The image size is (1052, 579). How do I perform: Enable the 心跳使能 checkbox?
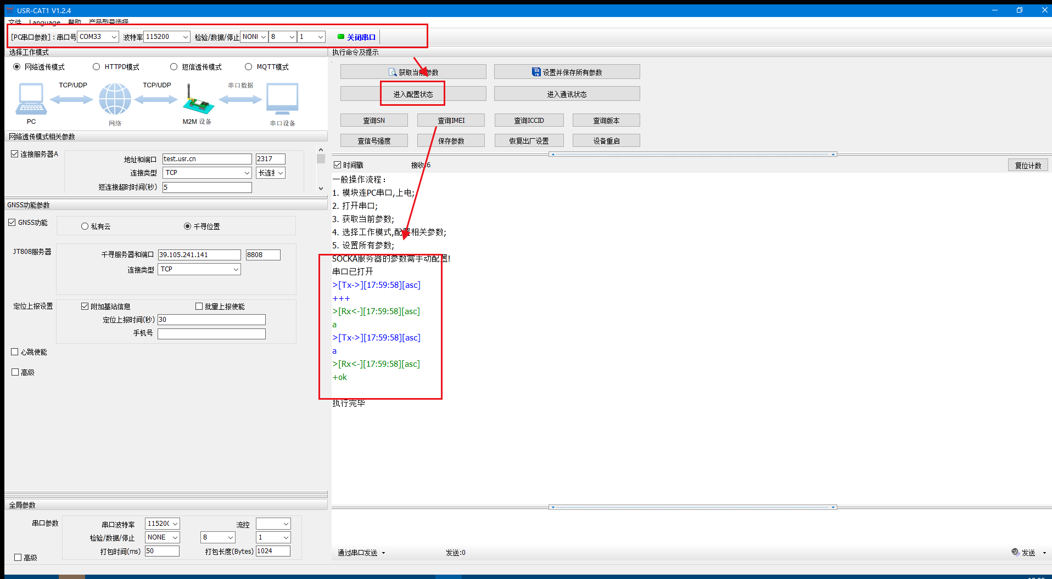[x=15, y=352]
